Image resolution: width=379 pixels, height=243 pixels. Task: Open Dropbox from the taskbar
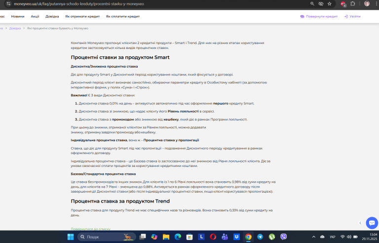pos(236,237)
